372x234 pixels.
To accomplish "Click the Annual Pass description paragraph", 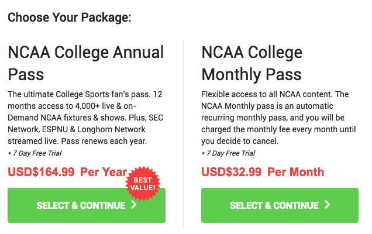I will (x=85, y=118).
